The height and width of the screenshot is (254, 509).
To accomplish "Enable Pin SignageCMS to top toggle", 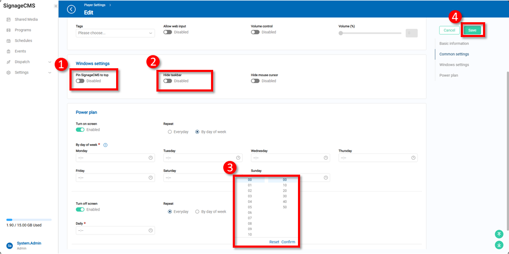I will 80,81.
